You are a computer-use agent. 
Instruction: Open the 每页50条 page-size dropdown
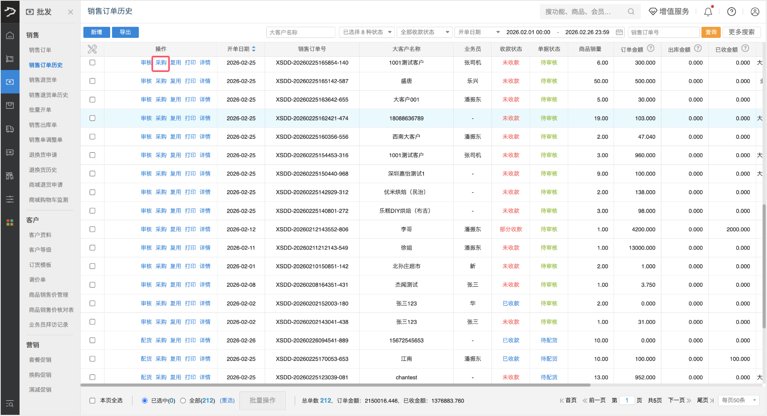coord(738,400)
